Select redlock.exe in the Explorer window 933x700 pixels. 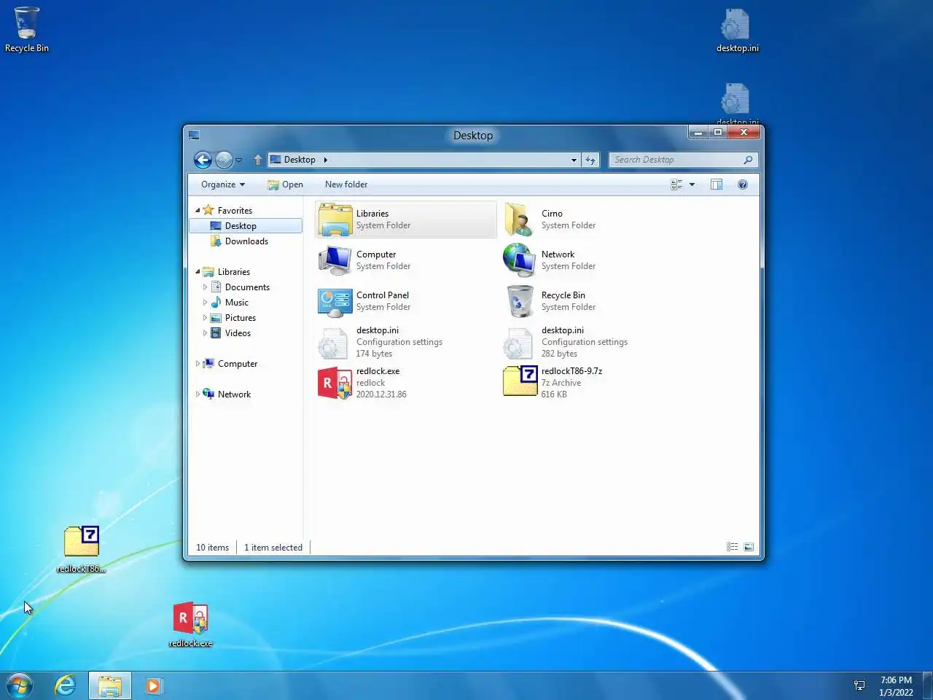click(x=405, y=383)
